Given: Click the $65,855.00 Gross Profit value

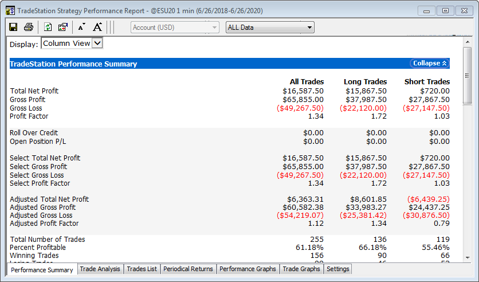Looking at the screenshot, I should (303, 100).
